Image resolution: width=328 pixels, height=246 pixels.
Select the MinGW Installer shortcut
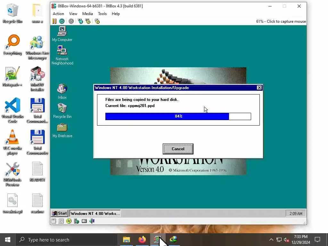pos(37,79)
